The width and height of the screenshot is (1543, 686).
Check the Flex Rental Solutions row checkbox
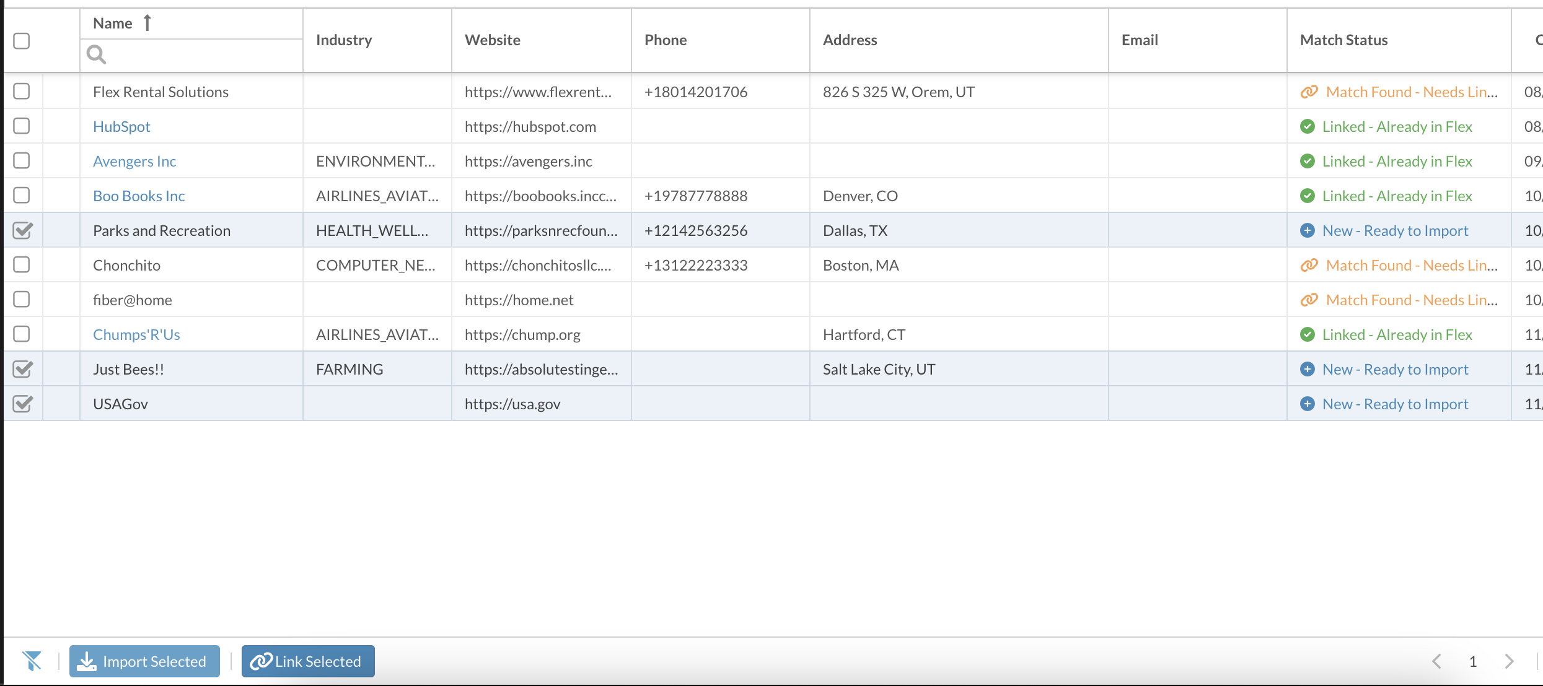22,92
